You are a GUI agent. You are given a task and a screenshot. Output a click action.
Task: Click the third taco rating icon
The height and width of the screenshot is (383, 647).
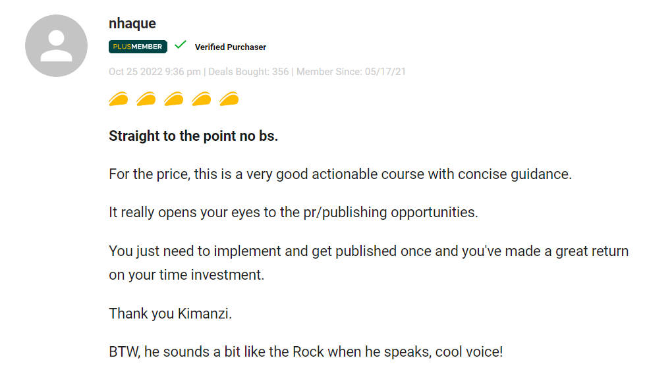pyautogui.click(x=174, y=99)
